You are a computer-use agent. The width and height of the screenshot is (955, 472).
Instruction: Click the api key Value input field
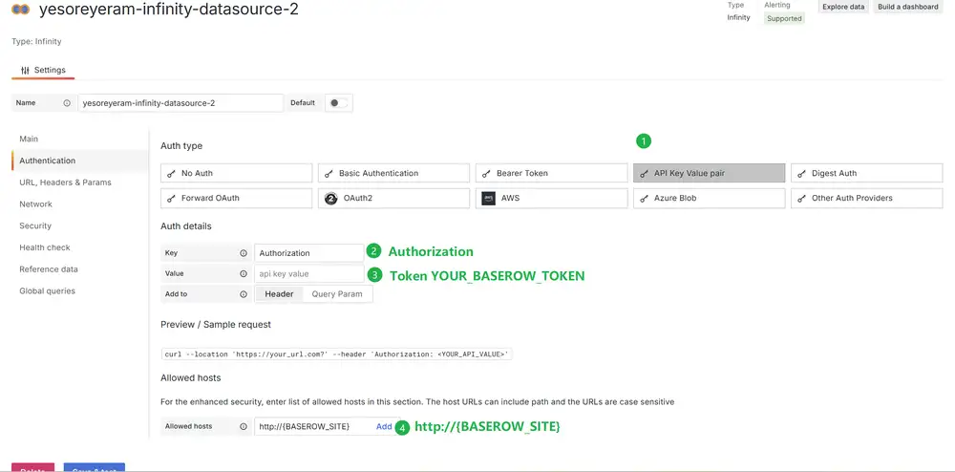(x=308, y=273)
